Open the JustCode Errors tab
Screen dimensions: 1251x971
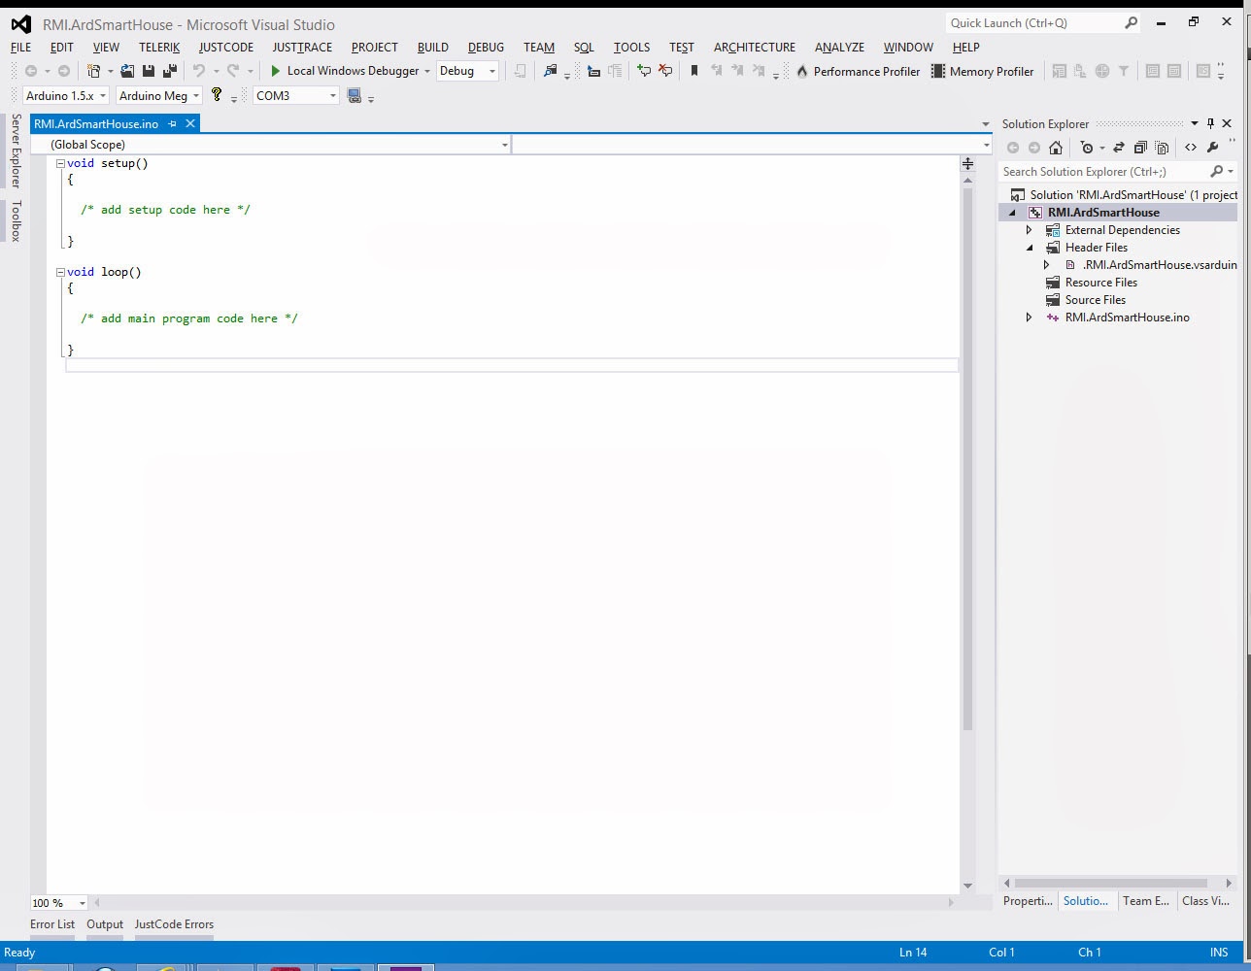(x=174, y=924)
